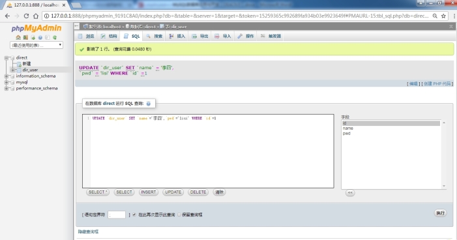
Task: Click the create PHP code link
Action: 437,83
